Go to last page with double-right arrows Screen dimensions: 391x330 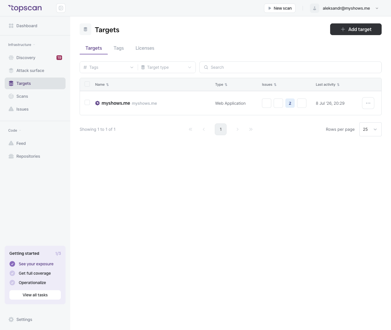click(x=251, y=129)
